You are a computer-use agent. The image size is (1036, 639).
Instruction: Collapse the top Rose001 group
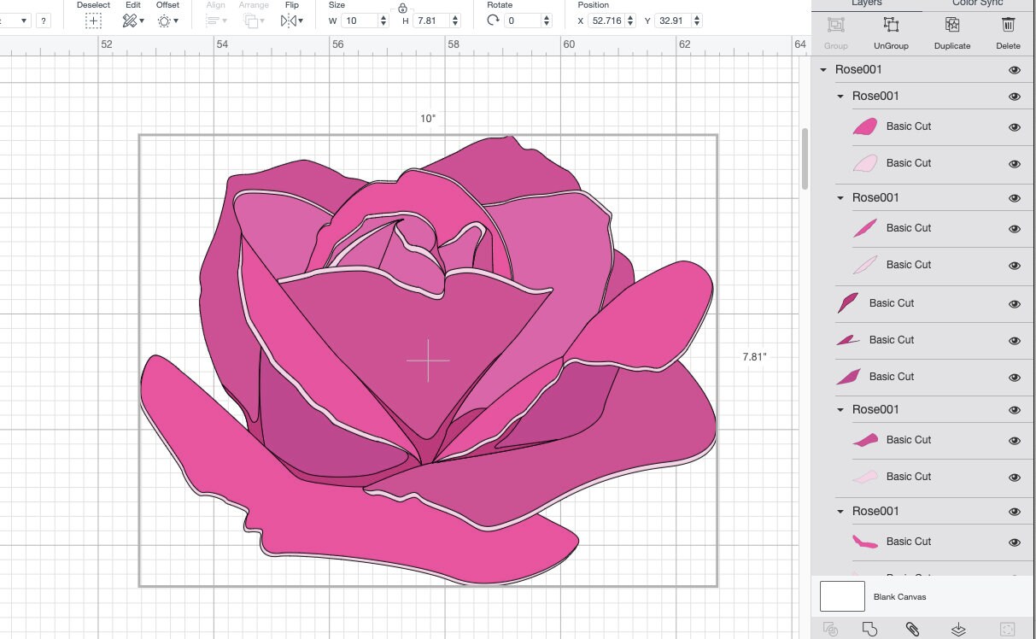tap(824, 69)
